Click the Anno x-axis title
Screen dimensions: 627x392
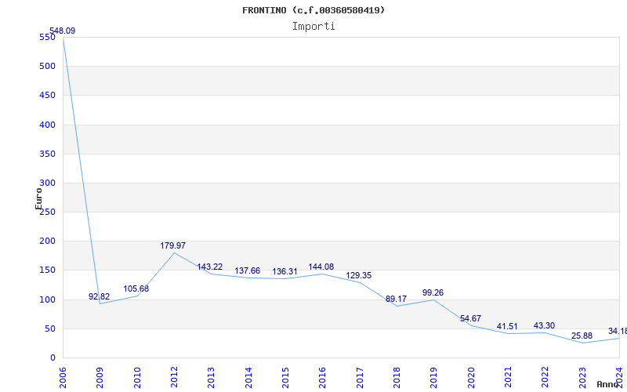point(607,384)
